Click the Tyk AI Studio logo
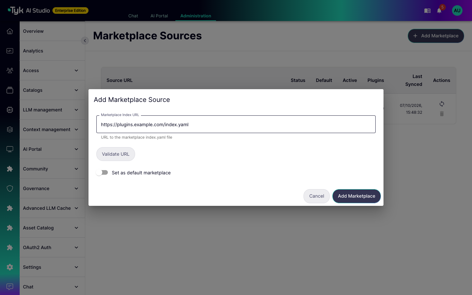 (x=29, y=10)
